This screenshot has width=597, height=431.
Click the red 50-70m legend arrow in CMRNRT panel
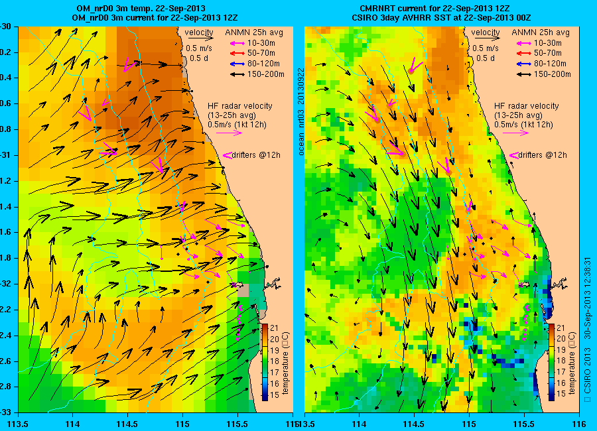[x=524, y=54]
